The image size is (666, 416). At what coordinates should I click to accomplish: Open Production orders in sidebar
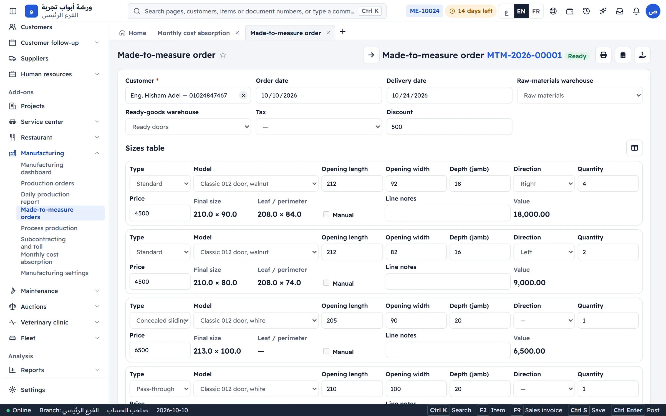(x=47, y=183)
